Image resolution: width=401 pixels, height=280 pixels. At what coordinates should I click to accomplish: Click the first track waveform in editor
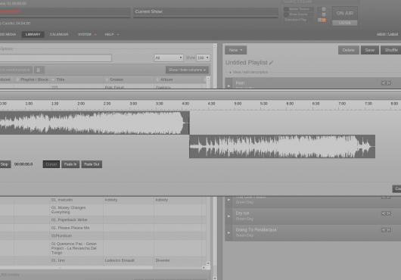point(95,123)
